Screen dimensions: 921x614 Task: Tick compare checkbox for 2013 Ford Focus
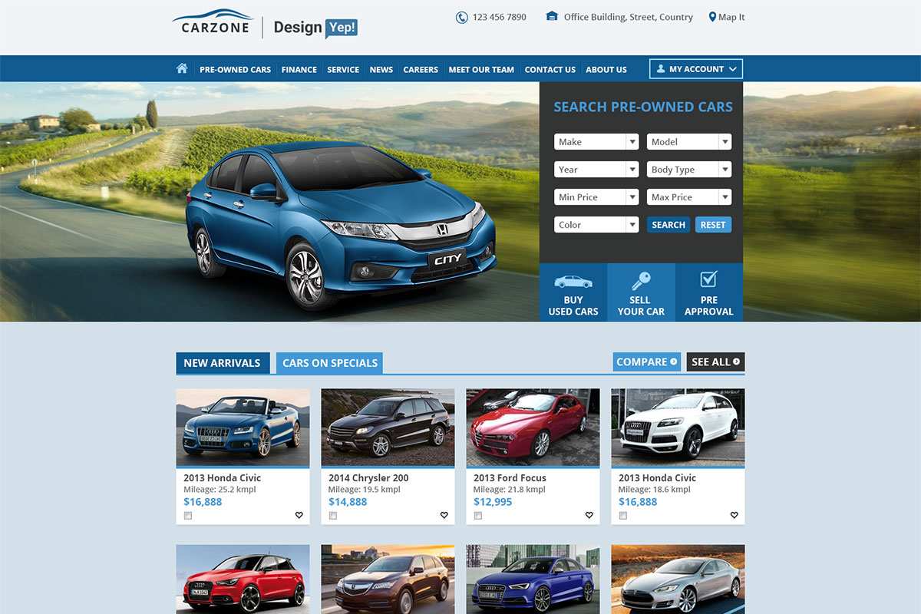pos(478,516)
